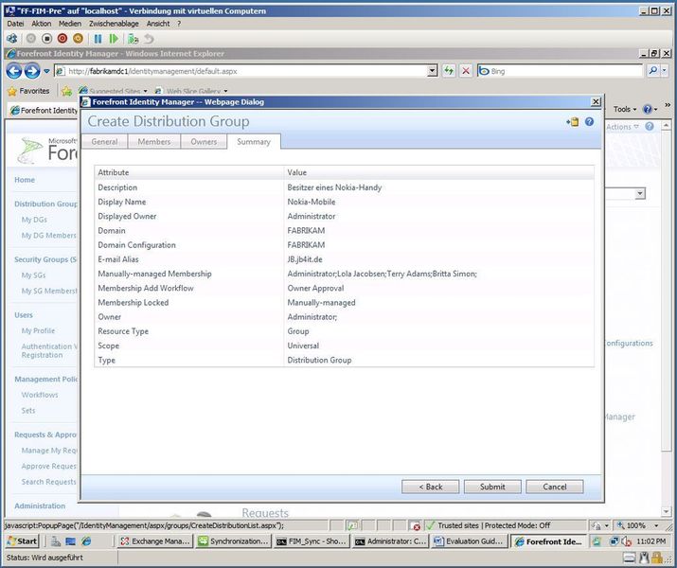The image size is (677, 568).
Task: Open the IE Tools menu dropdown
Action: tap(625, 109)
